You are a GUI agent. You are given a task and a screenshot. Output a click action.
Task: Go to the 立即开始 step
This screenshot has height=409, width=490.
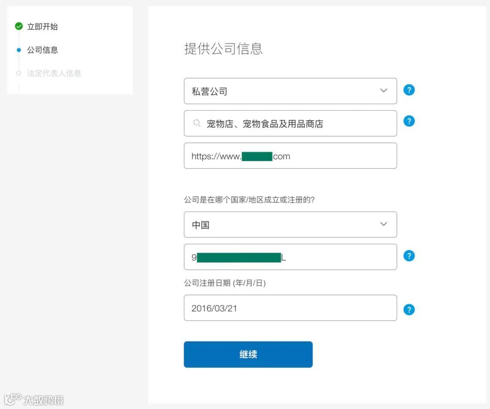[x=42, y=27]
